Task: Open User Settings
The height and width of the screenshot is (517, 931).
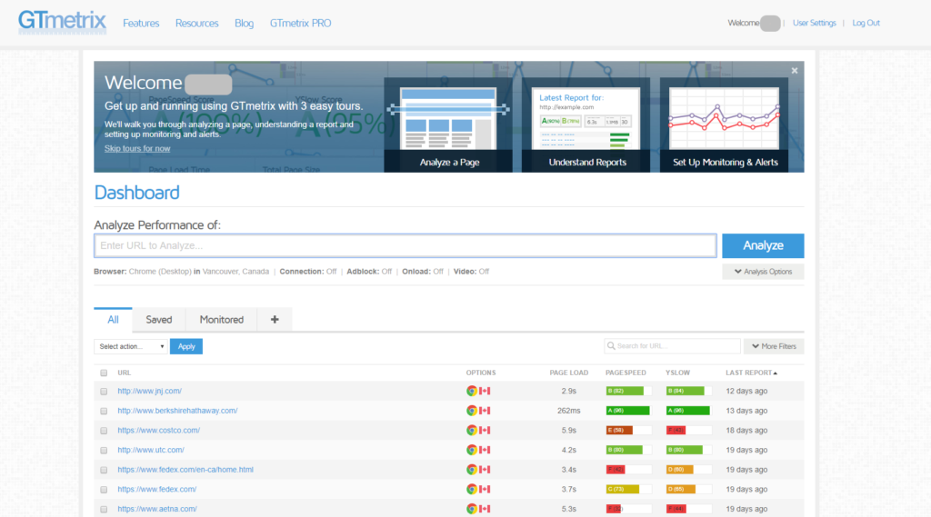Action: pyautogui.click(x=814, y=23)
